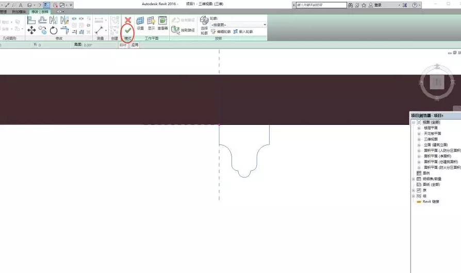461x273 pixels.
Task: Click the search keyword input field
Action: tap(321, 5)
